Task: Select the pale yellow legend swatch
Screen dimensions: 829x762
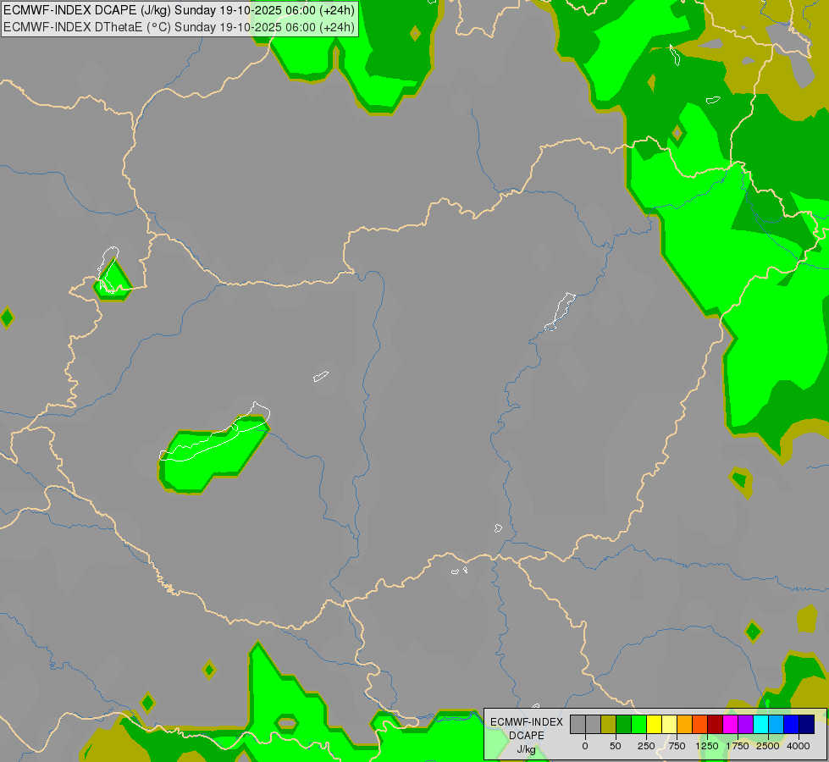Action: [x=669, y=725]
